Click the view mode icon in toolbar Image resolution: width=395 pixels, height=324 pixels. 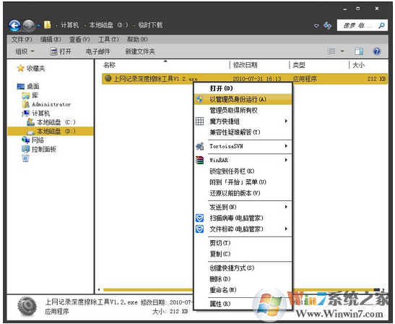point(331,51)
